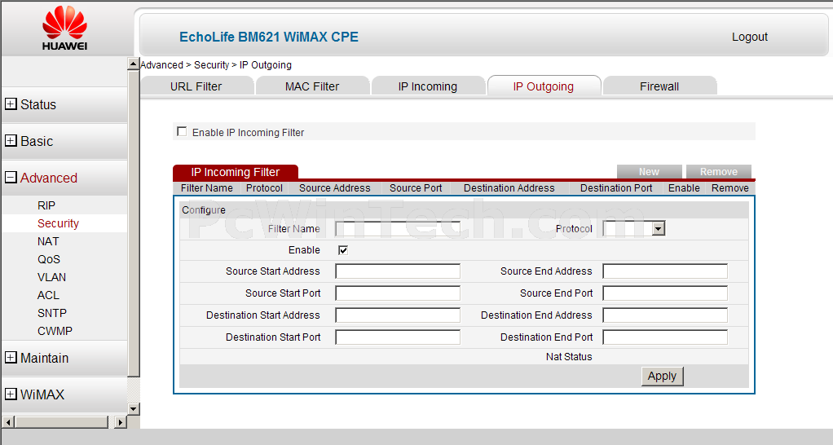Focus the Destination Start Port field
This screenshot has height=445, width=833.
pos(398,337)
